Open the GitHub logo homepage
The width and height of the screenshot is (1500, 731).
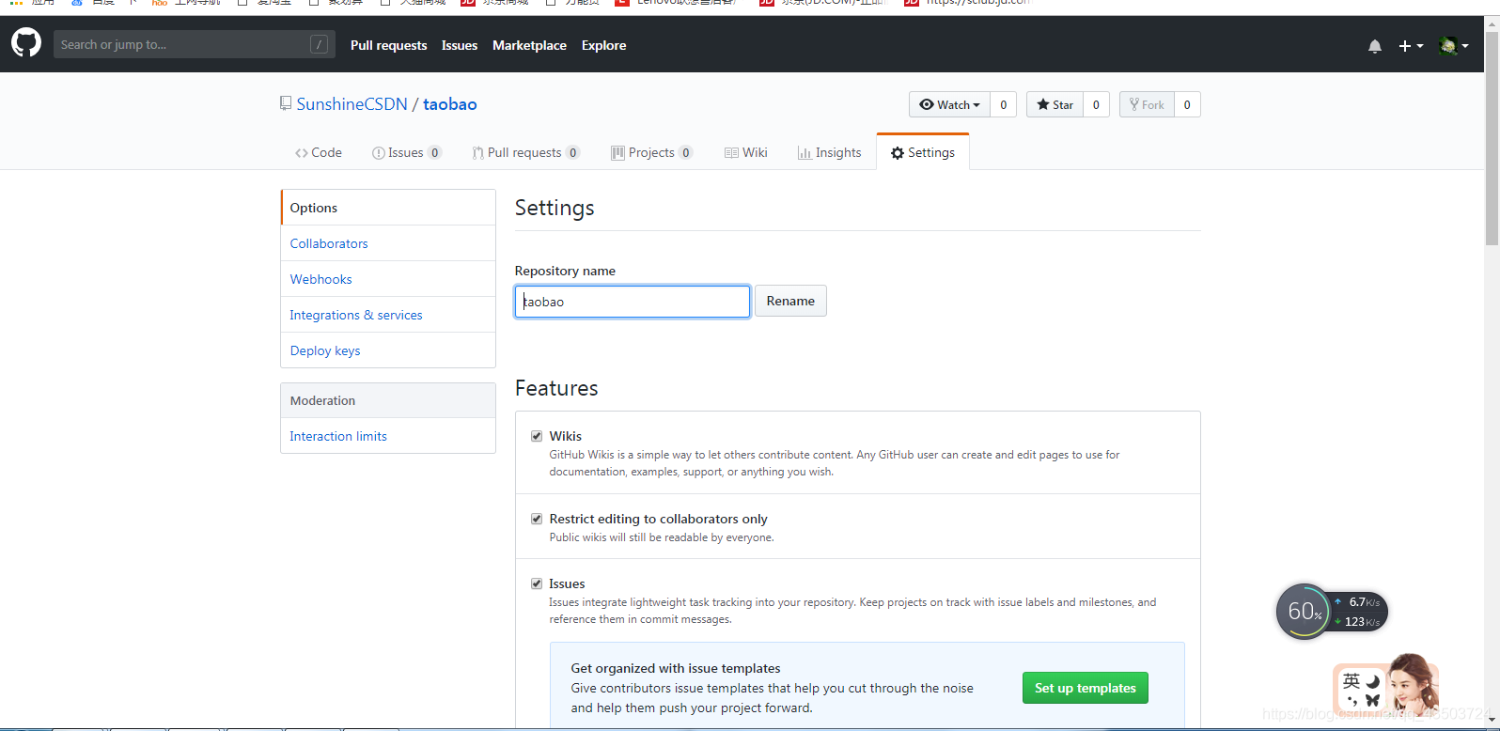26,43
